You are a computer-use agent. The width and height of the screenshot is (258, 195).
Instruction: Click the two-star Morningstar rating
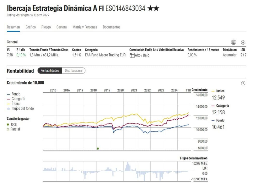153,8
